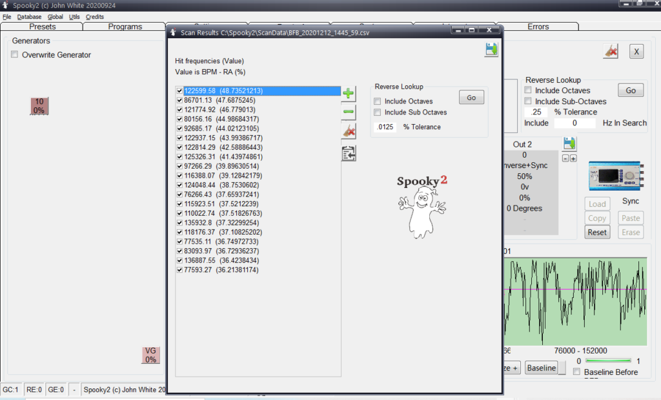
Task: Click the green slider bar between 0 and 1
Action: pyautogui.click(x=608, y=361)
